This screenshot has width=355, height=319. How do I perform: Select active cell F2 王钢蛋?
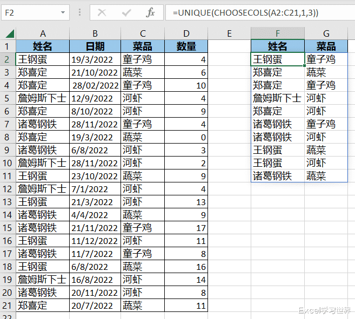278,59
